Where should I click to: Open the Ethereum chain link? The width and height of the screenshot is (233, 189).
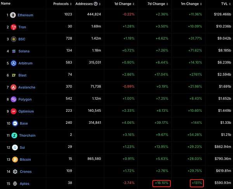(25, 15)
